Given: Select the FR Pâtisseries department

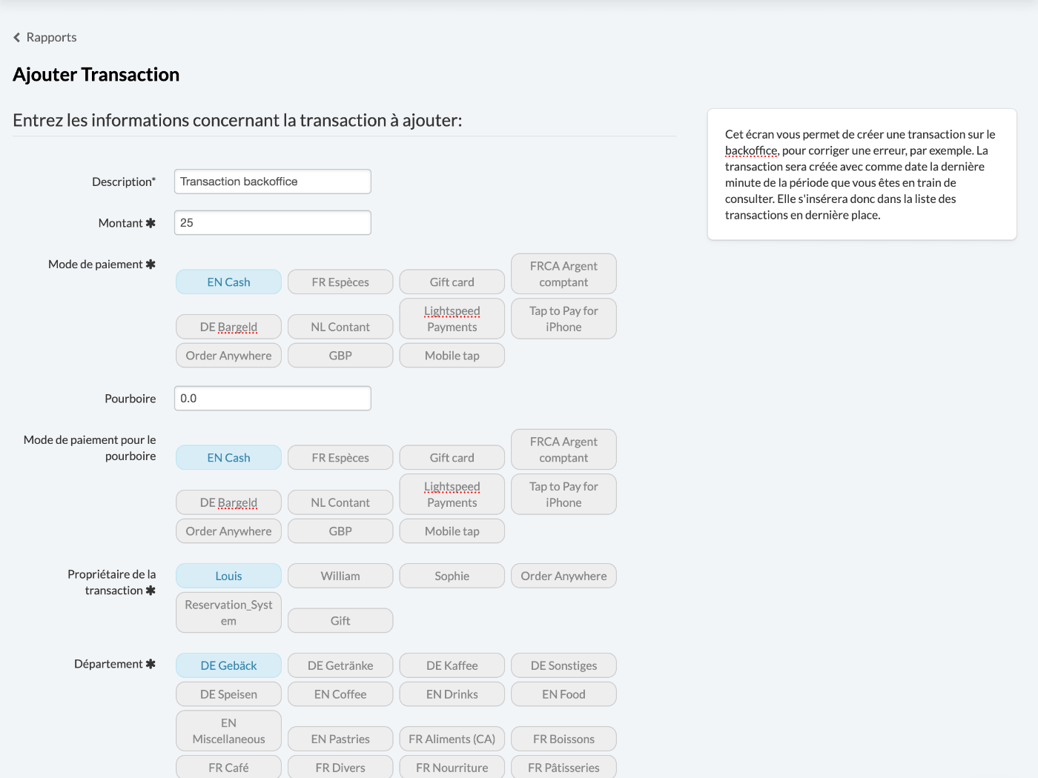Looking at the screenshot, I should [563, 768].
